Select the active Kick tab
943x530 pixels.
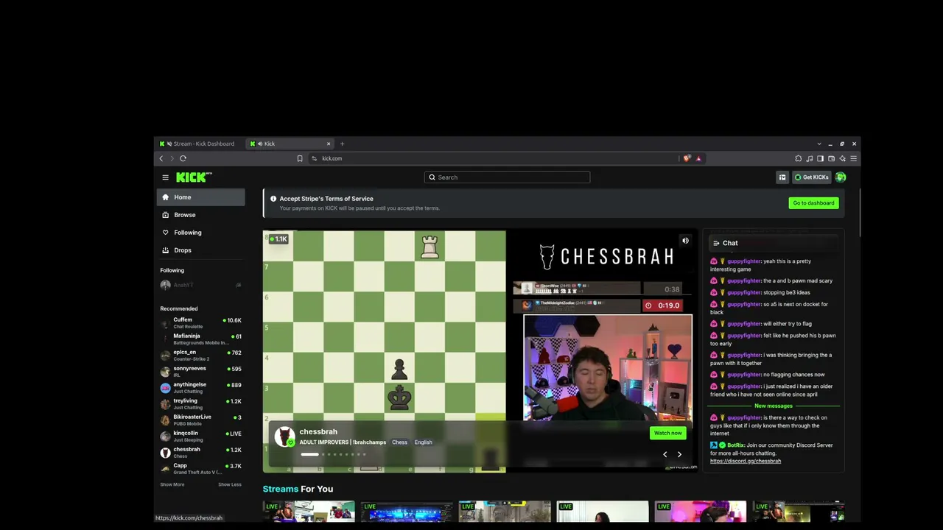tap(291, 144)
